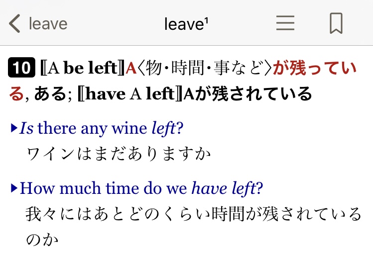Expand the 'How much time' example triangle
This screenshot has width=373, height=258.
click(14, 188)
